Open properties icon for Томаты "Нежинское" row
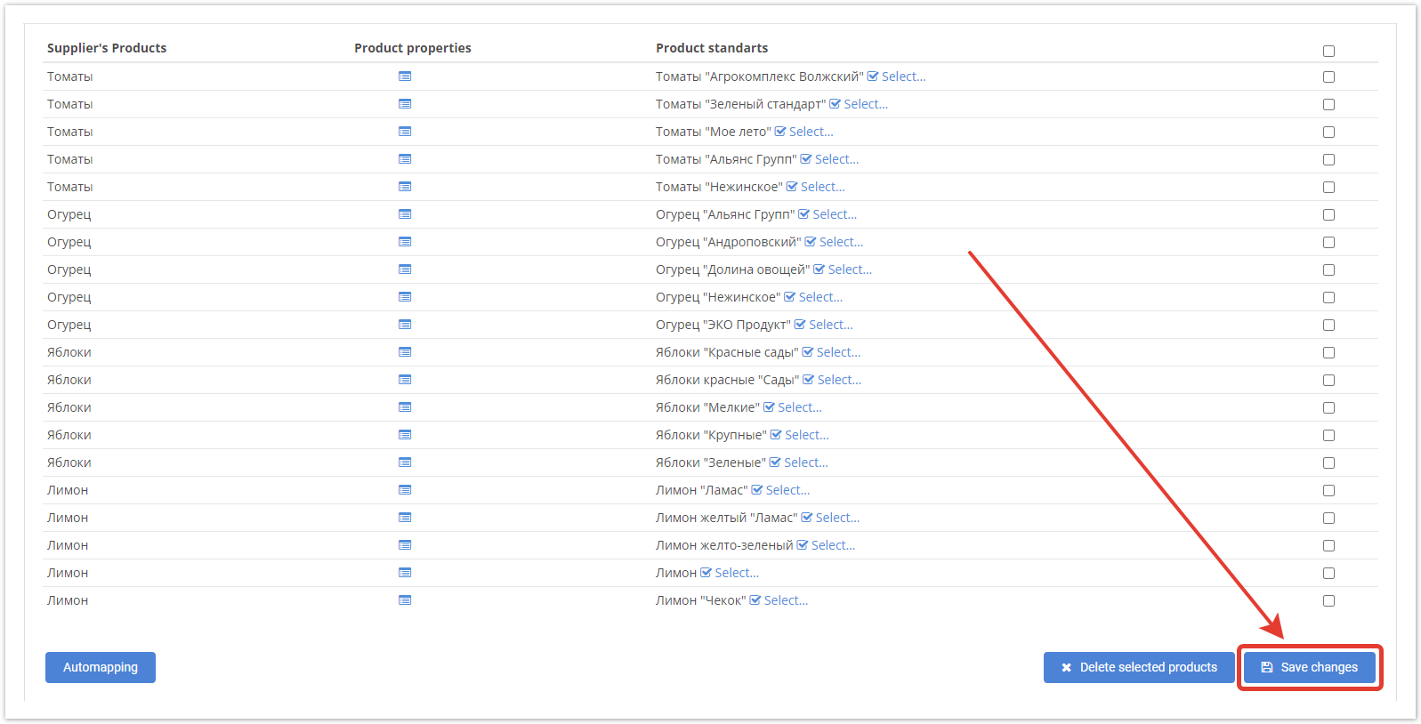1421x724 pixels. click(x=405, y=187)
